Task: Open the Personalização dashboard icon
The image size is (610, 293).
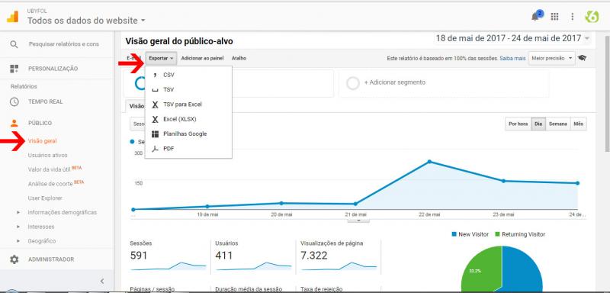Action: (x=14, y=69)
